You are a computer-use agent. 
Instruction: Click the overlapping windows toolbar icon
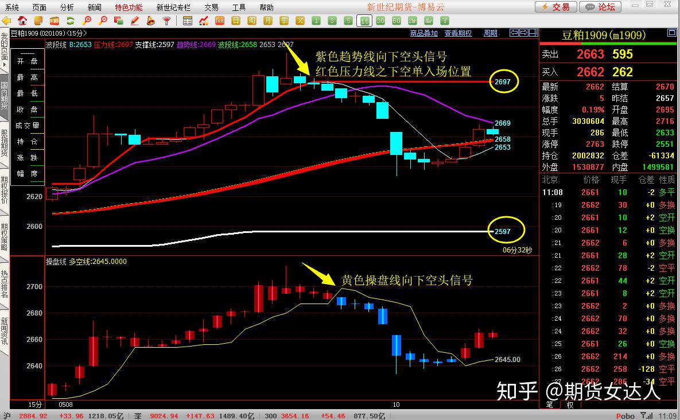[118, 21]
